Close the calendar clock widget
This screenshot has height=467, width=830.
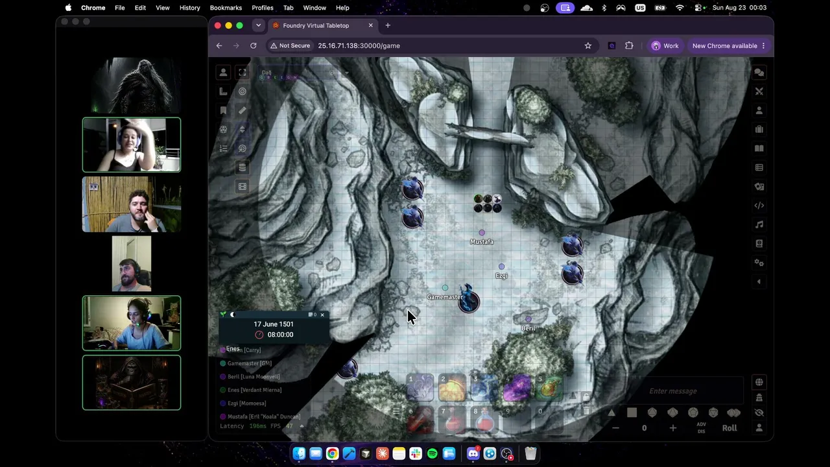(x=322, y=315)
